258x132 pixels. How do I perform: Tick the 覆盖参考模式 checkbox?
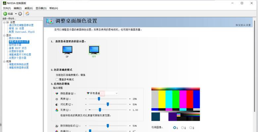tap(57, 80)
